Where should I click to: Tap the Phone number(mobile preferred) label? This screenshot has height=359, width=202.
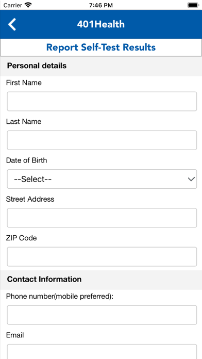click(x=60, y=297)
